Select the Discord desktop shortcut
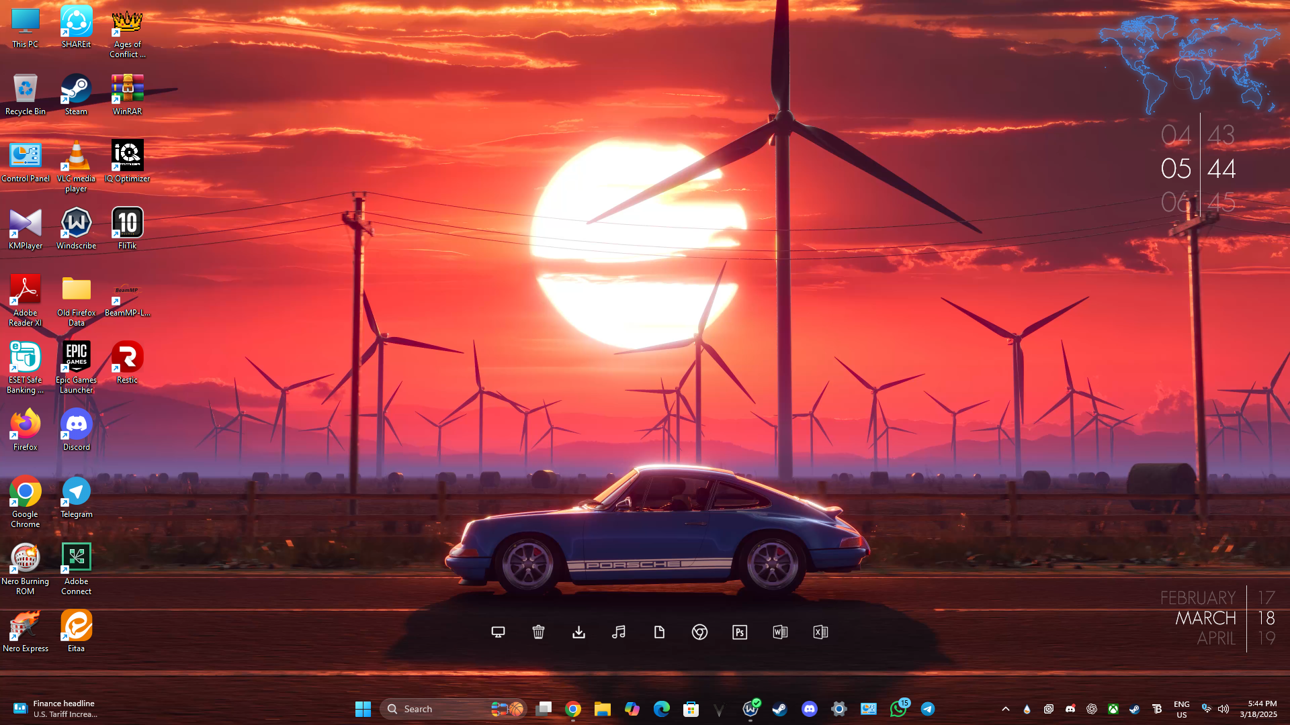 click(x=77, y=431)
